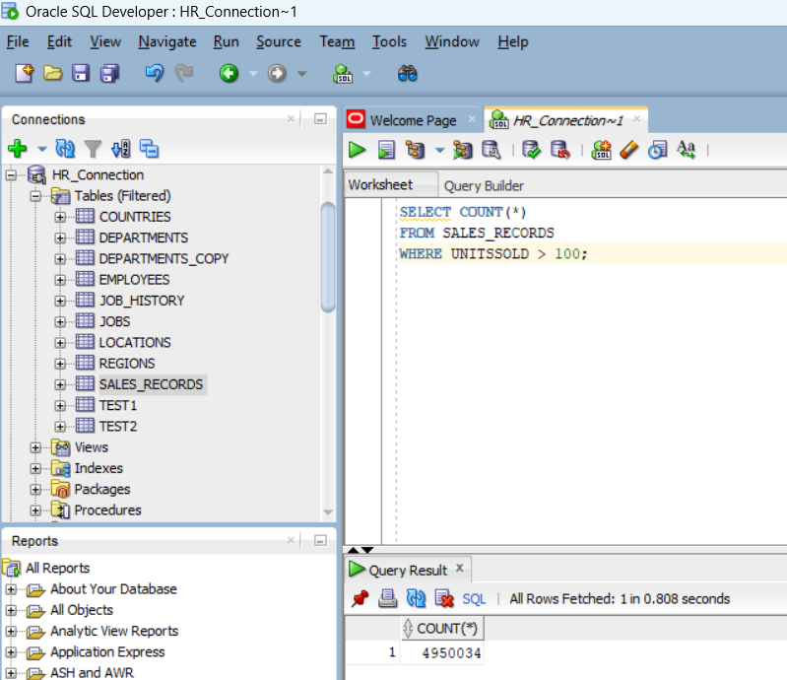Screen dimensions: 787x680
Task: Undo with the blue arrow icon
Action: pyautogui.click(x=155, y=73)
